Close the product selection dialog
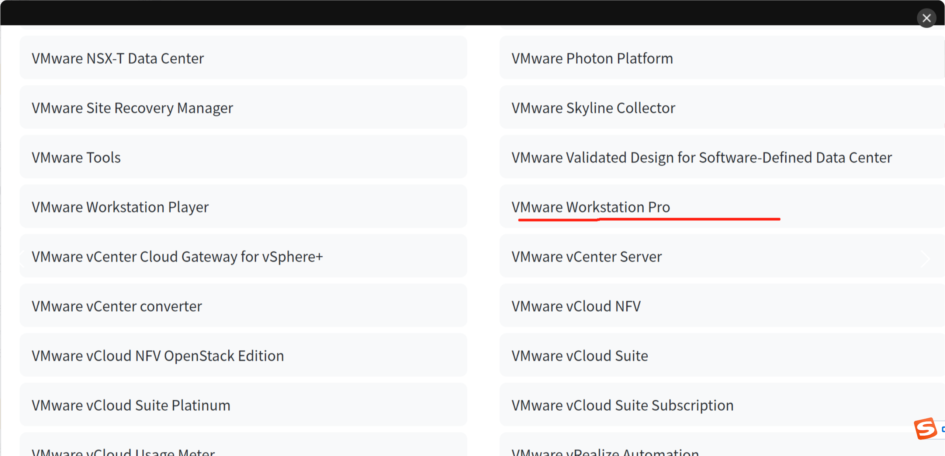 tap(927, 18)
